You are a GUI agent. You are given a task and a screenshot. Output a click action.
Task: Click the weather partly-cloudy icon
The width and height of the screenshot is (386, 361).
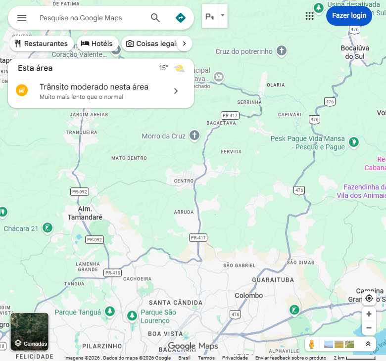(x=179, y=68)
